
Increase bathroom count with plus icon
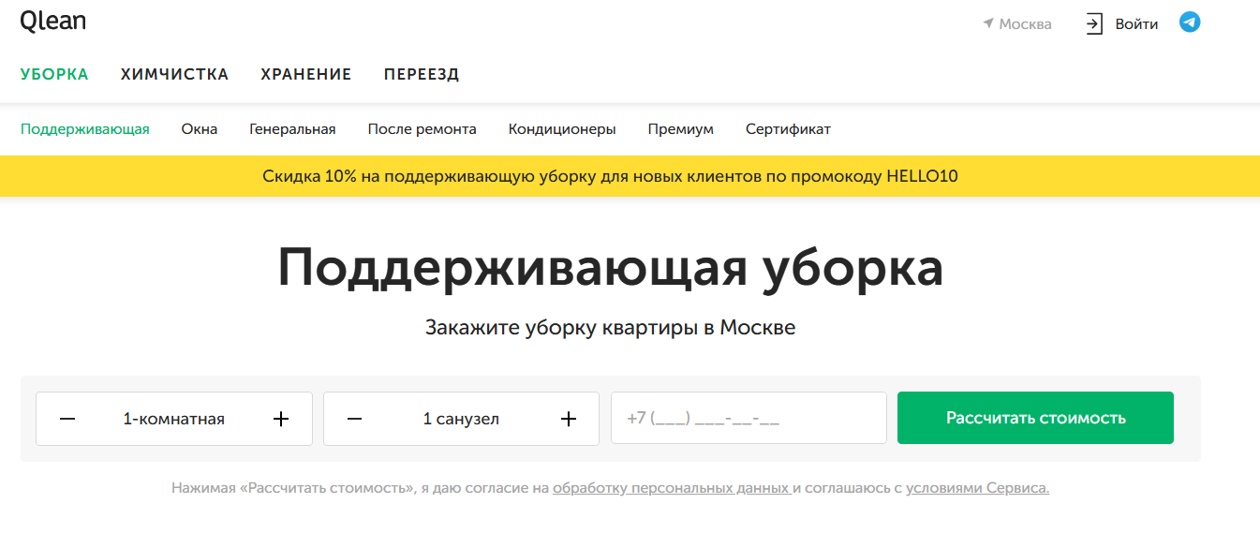coord(568,419)
